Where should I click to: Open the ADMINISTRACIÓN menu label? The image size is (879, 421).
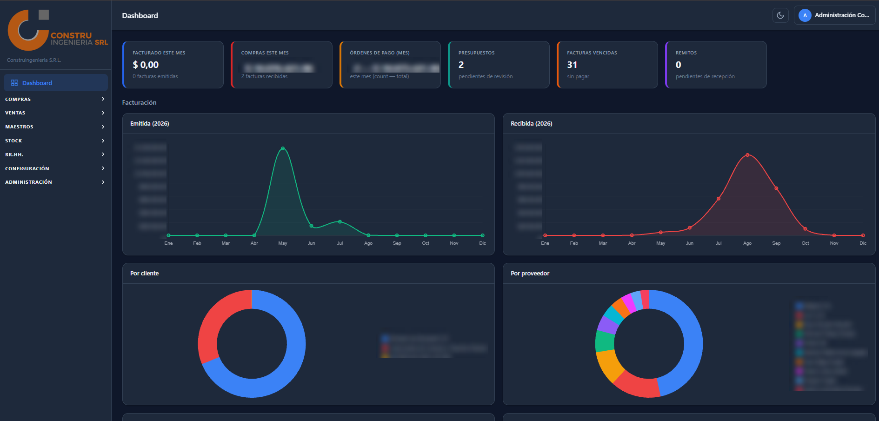(28, 182)
